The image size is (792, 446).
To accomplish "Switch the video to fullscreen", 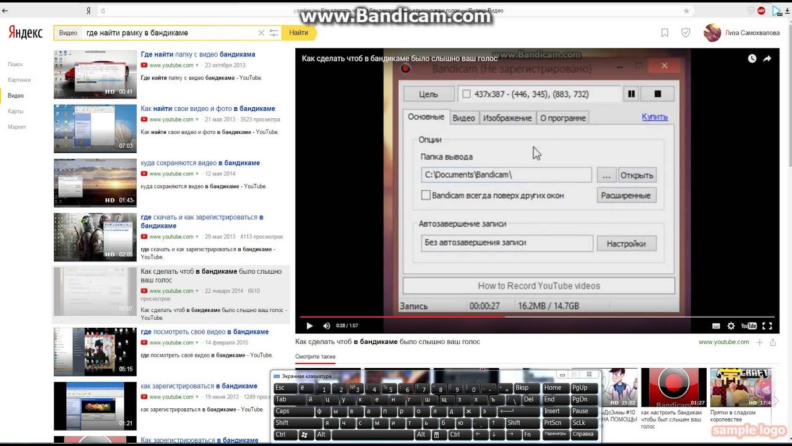I will pyautogui.click(x=767, y=326).
